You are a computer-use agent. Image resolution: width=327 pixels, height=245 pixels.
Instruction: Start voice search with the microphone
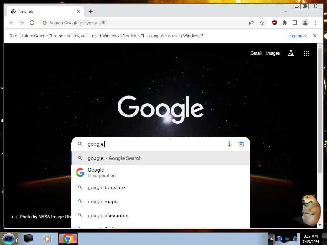coord(229,144)
